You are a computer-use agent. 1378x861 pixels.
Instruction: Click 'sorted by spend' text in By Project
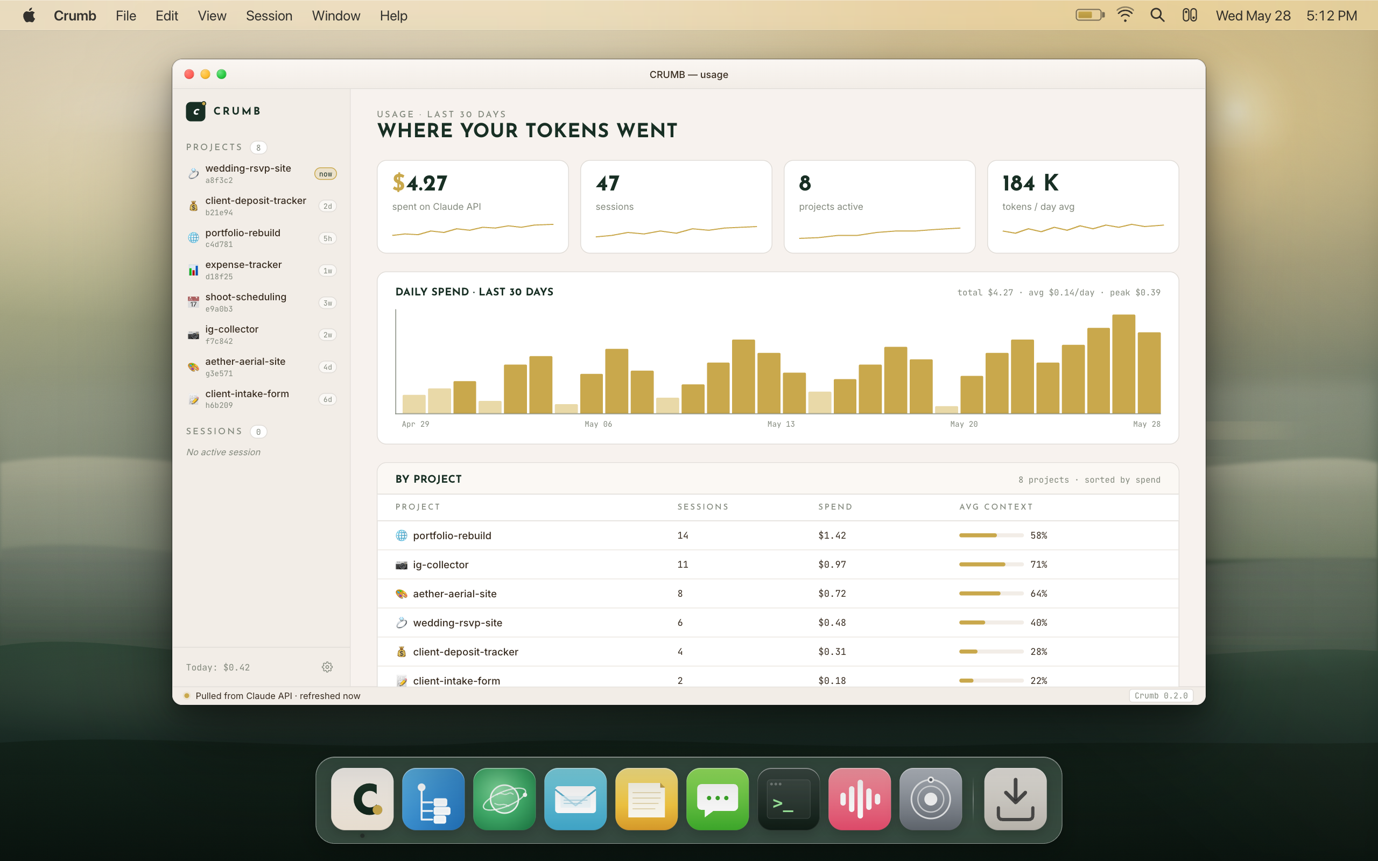pyautogui.click(x=1122, y=479)
